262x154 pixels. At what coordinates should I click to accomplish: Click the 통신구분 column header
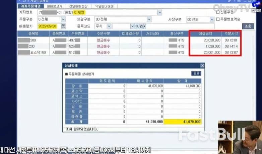[x=177, y=34]
